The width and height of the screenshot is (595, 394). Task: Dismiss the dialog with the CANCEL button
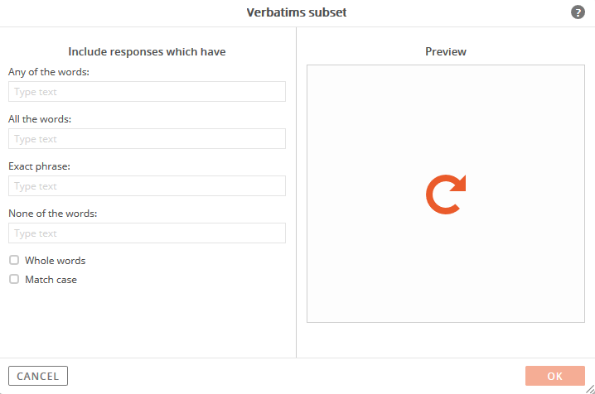[38, 376]
